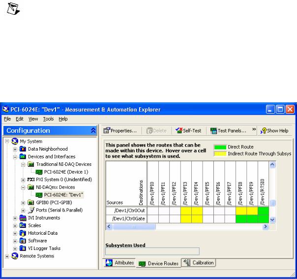
Task: Click the green Direct Route legend swatch
Action: tap(220, 147)
